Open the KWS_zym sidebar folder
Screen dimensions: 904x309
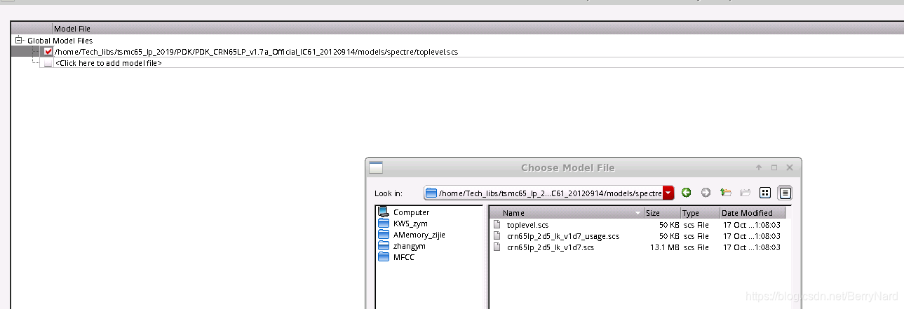pyautogui.click(x=410, y=224)
